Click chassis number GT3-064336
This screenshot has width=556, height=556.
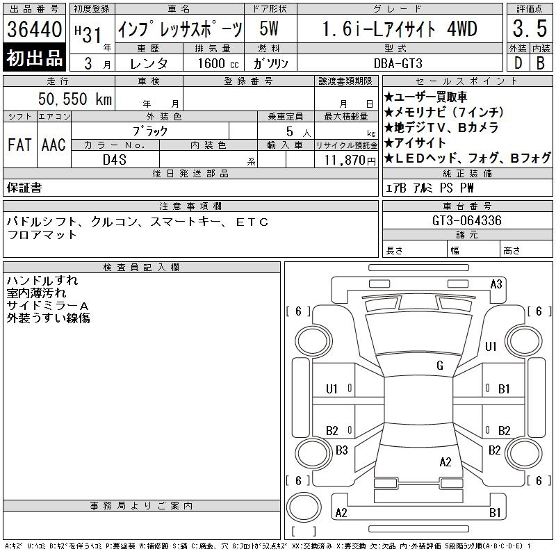pos(467,221)
